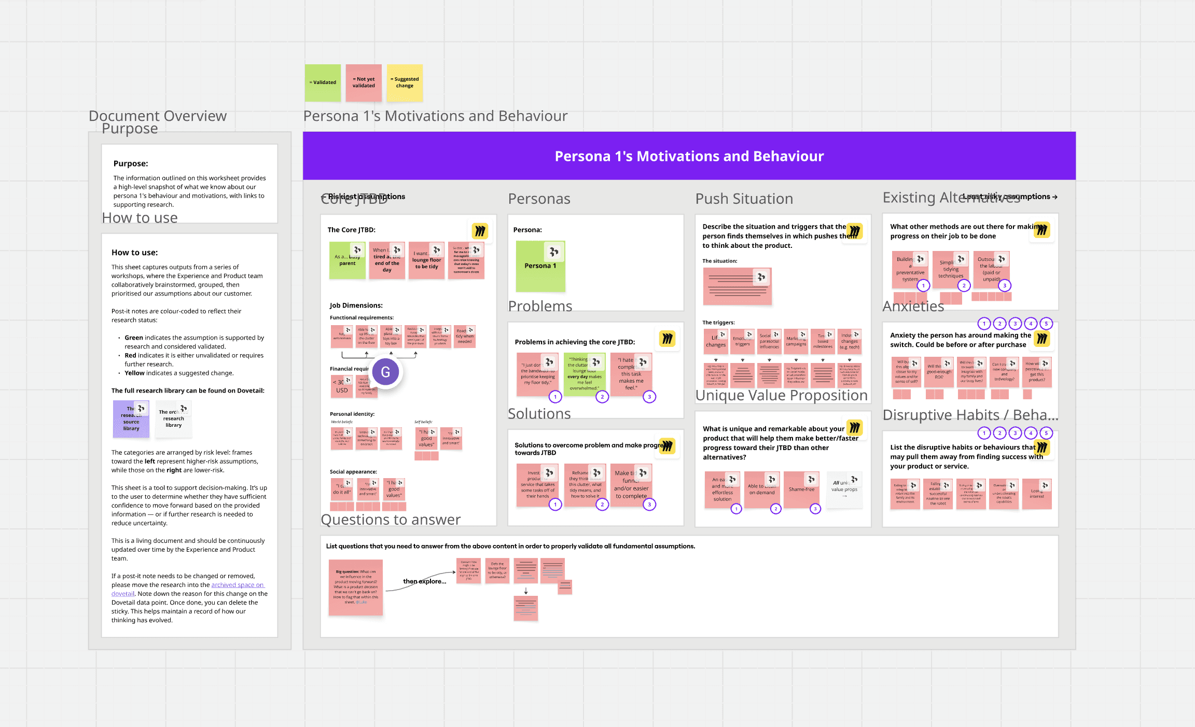Select the 'Big question' sticky note
Image resolution: width=1195 pixels, height=727 pixels.
tap(355, 587)
